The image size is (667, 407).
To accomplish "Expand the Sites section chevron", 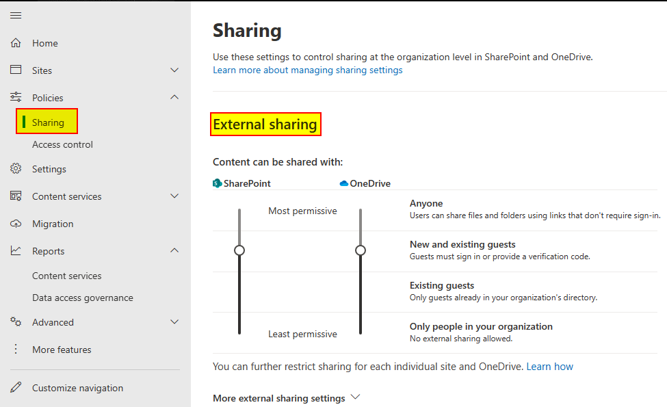I will 174,70.
